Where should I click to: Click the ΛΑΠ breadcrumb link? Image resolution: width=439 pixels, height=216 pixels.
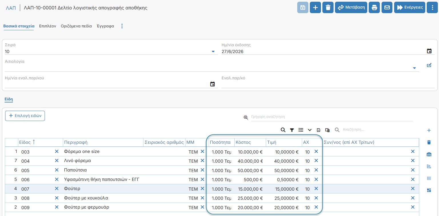(11, 8)
